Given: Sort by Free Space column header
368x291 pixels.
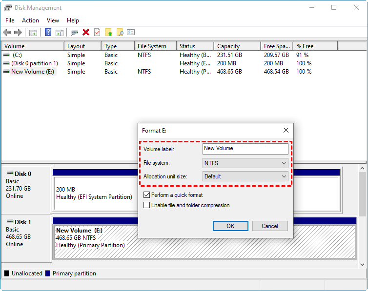Looking at the screenshot, I should point(277,46).
